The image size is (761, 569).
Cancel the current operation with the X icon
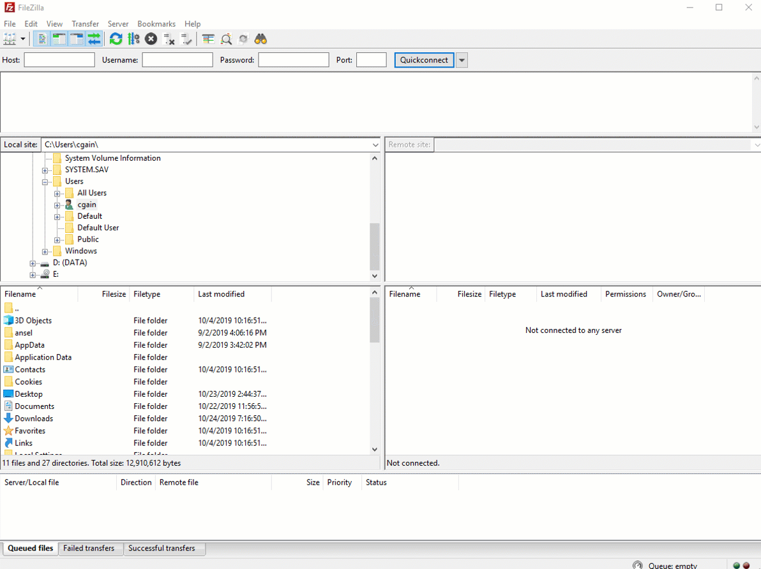click(x=151, y=39)
